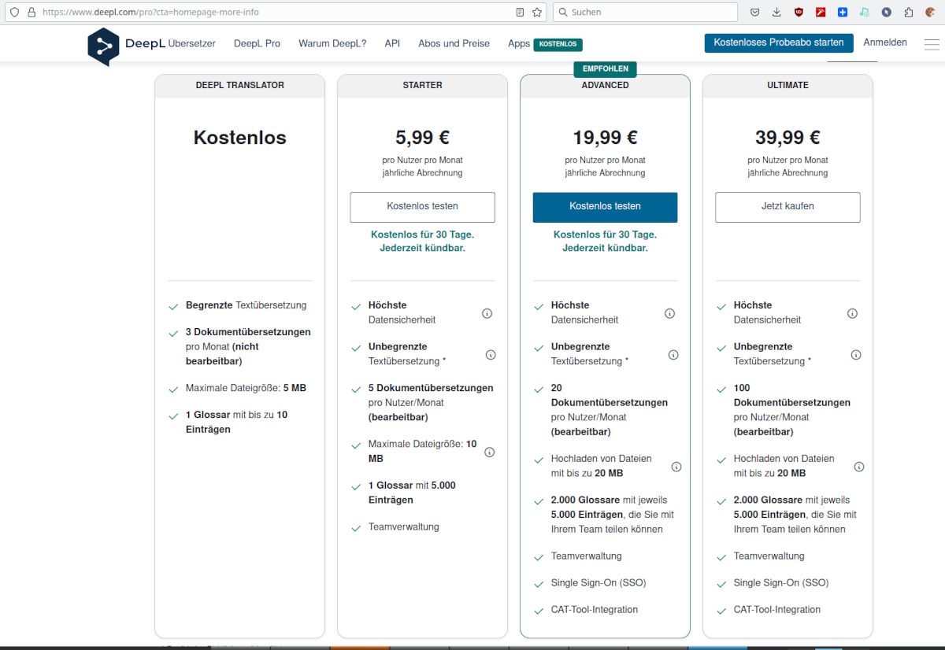
Task: Open the API menu item
Action: (392, 44)
